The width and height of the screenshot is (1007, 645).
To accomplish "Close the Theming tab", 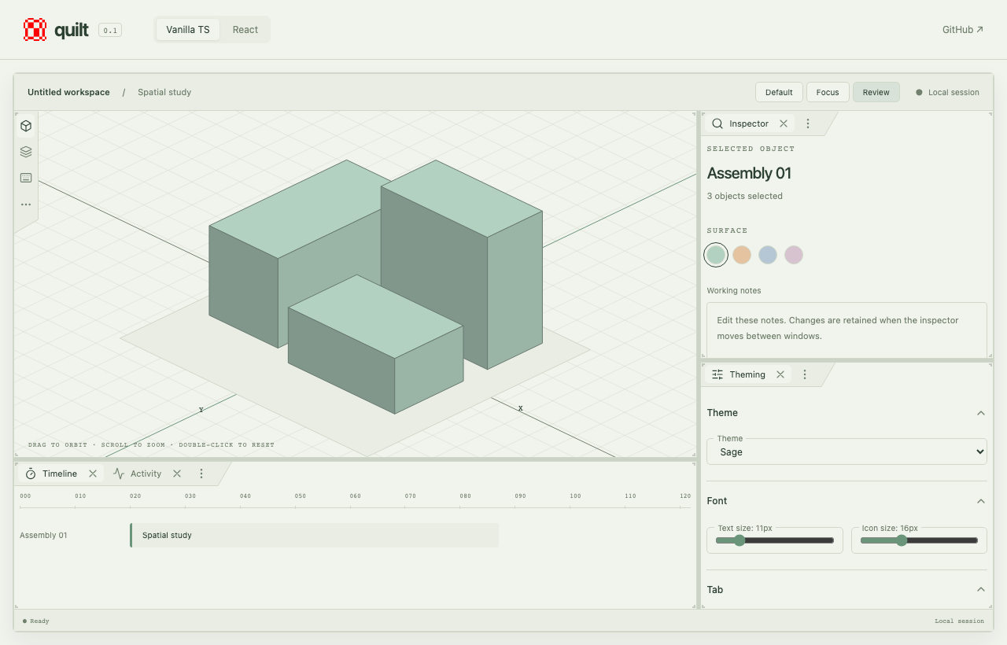I will pyautogui.click(x=780, y=374).
